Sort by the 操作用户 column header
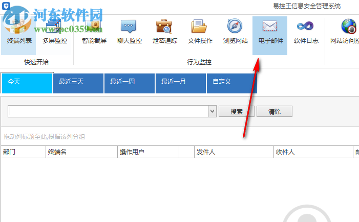The width and height of the screenshot is (359, 222). (148, 152)
